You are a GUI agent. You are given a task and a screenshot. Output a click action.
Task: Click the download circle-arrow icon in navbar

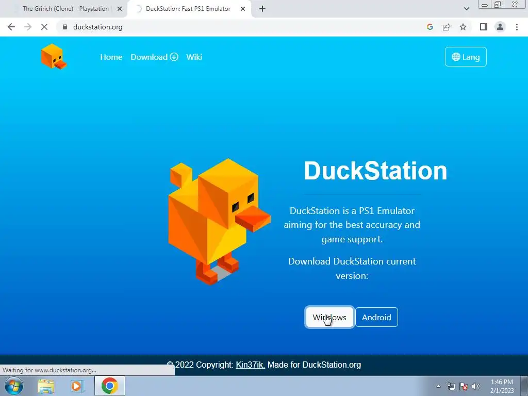pyautogui.click(x=174, y=57)
